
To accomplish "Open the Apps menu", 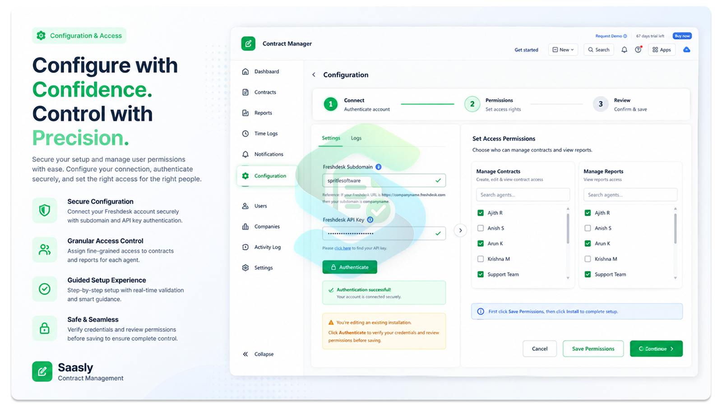I will pos(662,50).
